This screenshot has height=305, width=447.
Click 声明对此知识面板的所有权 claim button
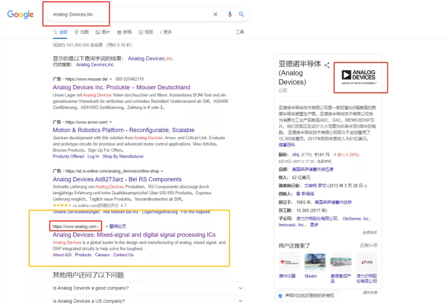[x=307, y=296]
